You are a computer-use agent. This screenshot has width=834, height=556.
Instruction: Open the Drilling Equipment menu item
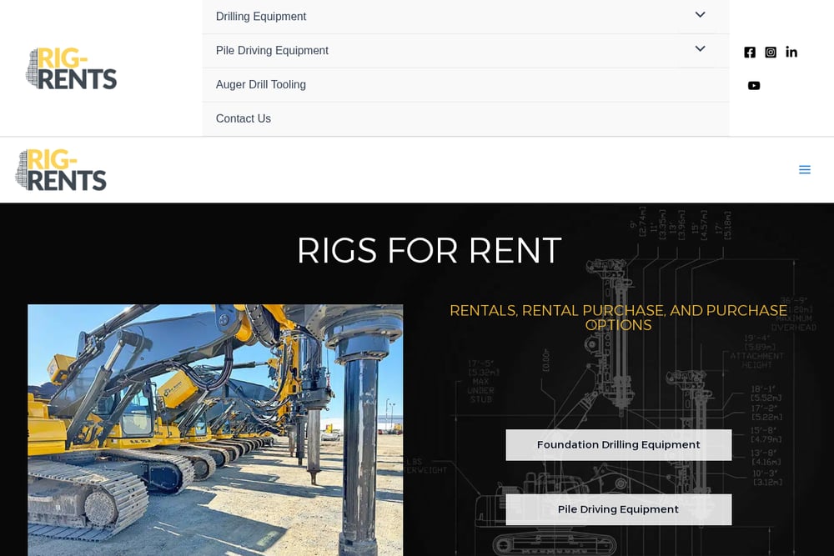tap(260, 17)
